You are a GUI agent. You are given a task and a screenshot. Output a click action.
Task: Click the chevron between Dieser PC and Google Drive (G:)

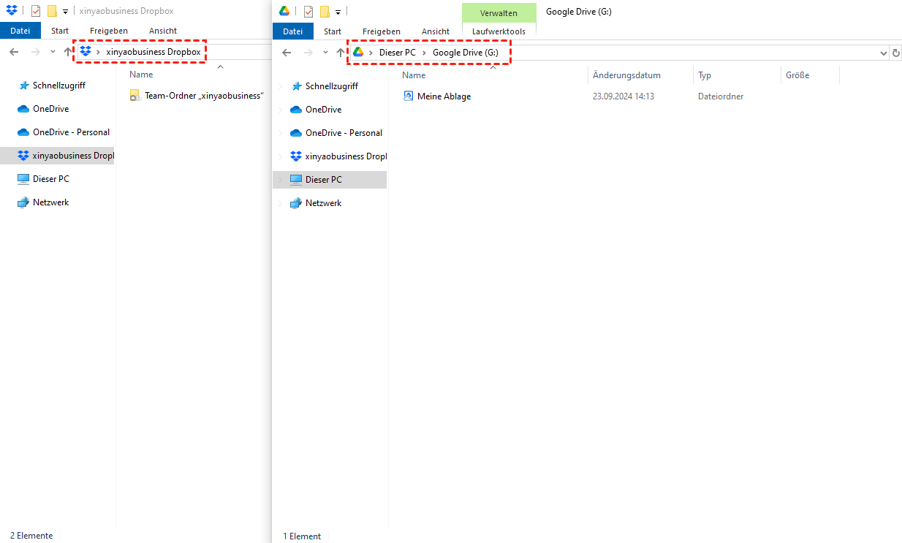pos(425,53)
